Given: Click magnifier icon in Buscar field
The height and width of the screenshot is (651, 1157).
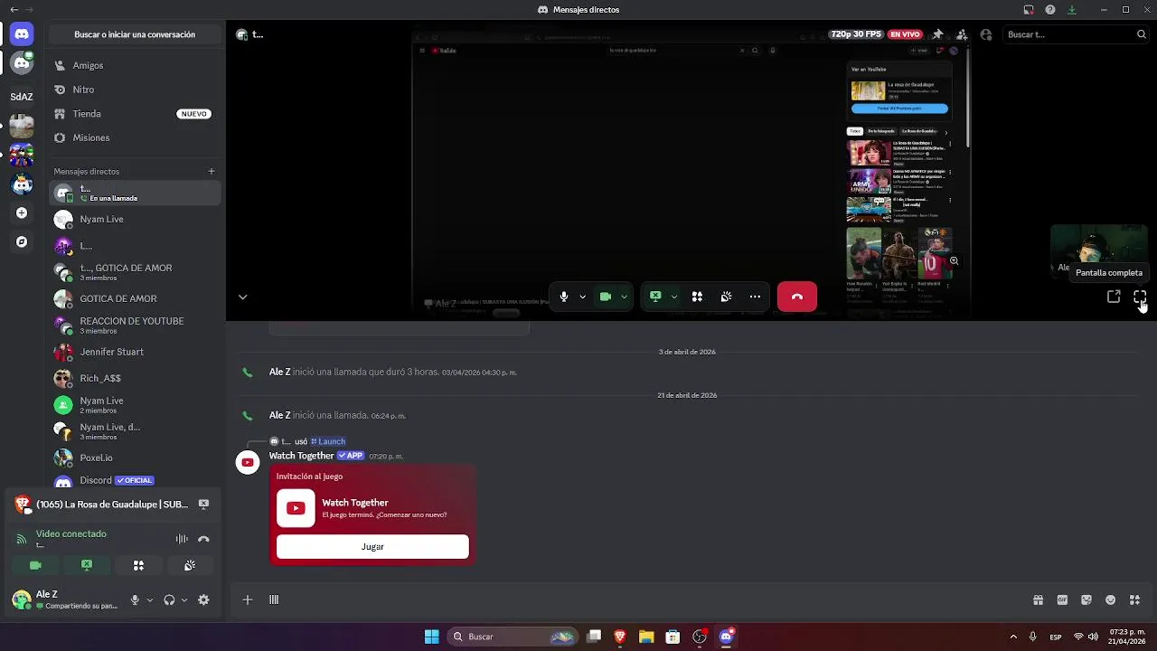Looking at the screenshot, I should click(1141, 34).
